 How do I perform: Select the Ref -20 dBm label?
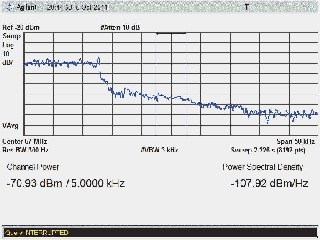click(21, 28)
